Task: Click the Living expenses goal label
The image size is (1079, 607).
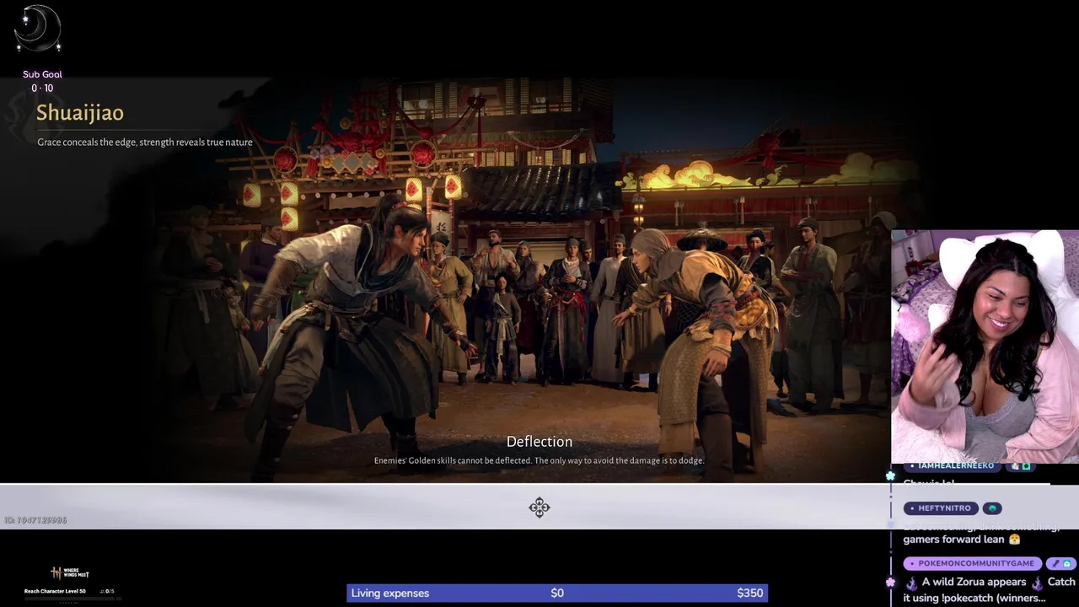Action: [x=390, y=594]
